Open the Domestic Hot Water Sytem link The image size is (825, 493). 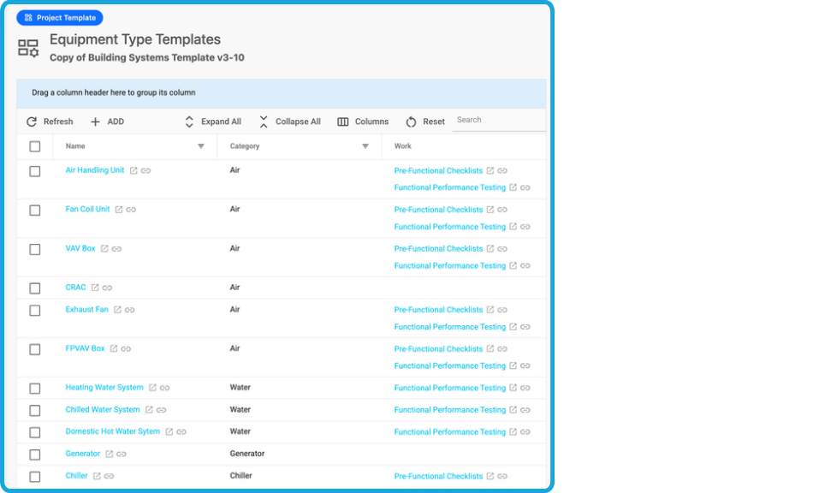click(112, 431)
